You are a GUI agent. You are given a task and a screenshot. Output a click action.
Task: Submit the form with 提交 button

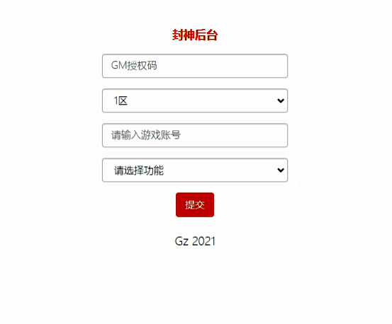pos(195,204)
